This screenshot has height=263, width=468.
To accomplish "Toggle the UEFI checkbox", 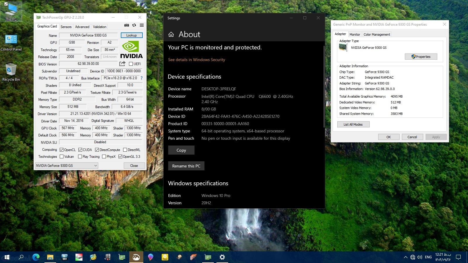I will point(131,64).
